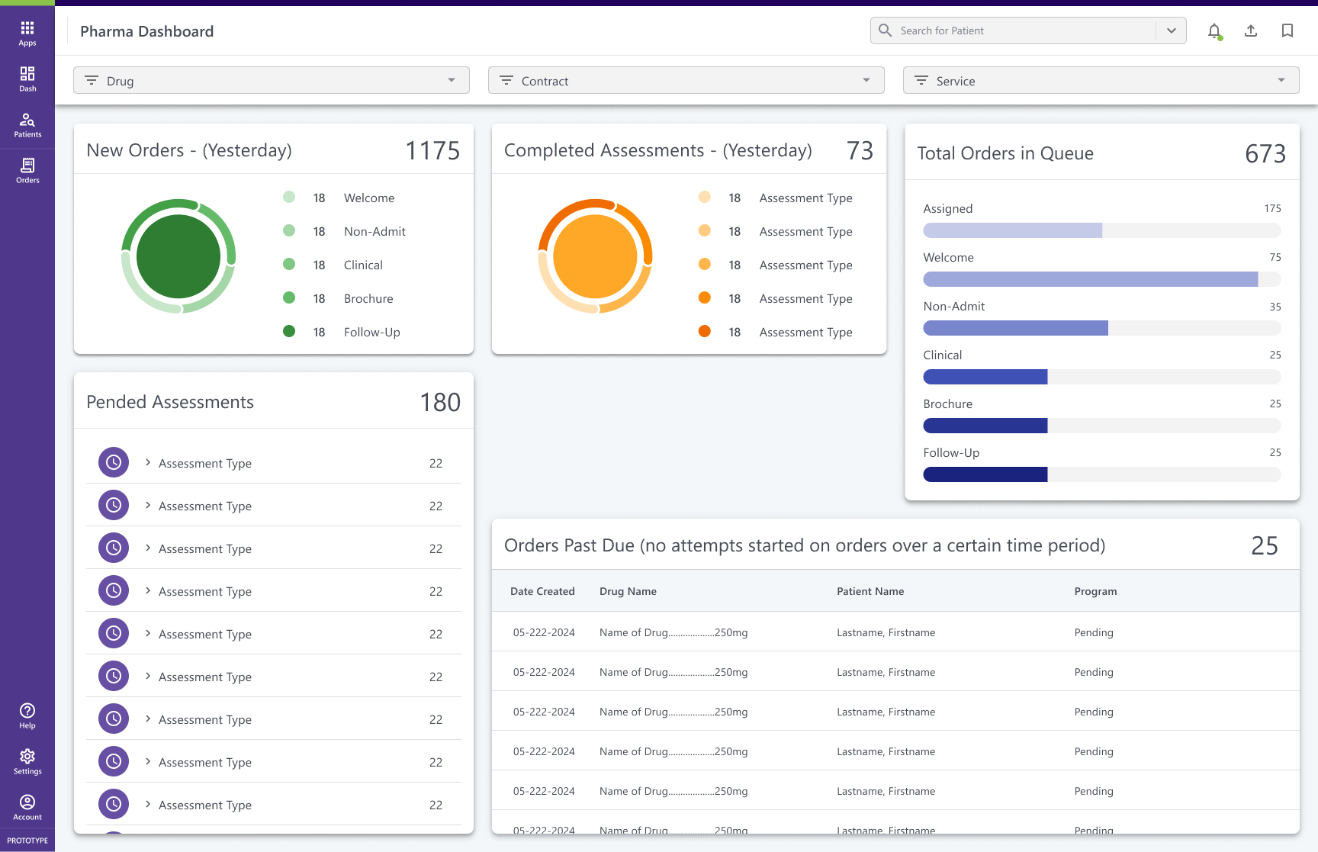Select the Follow-Up legend dot in New Orders

click(289, 331)
